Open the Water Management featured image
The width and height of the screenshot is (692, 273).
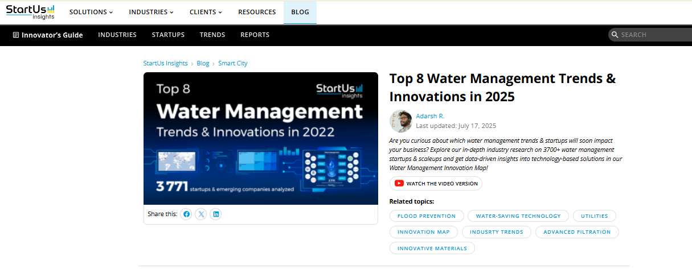point(261,138)
